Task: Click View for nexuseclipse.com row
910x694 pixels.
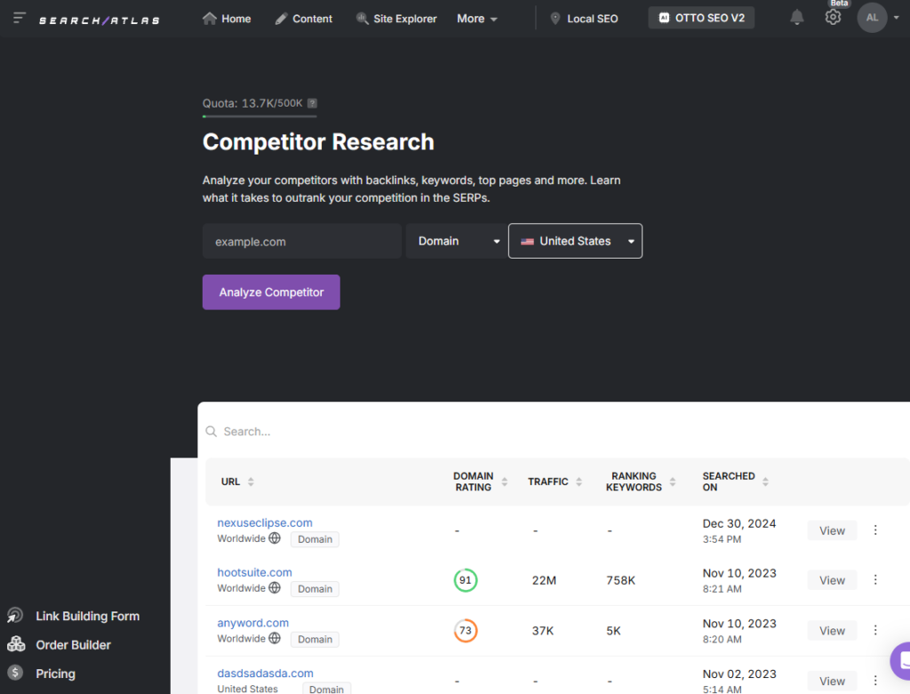Action: [832, 530]
